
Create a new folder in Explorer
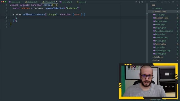165,2
